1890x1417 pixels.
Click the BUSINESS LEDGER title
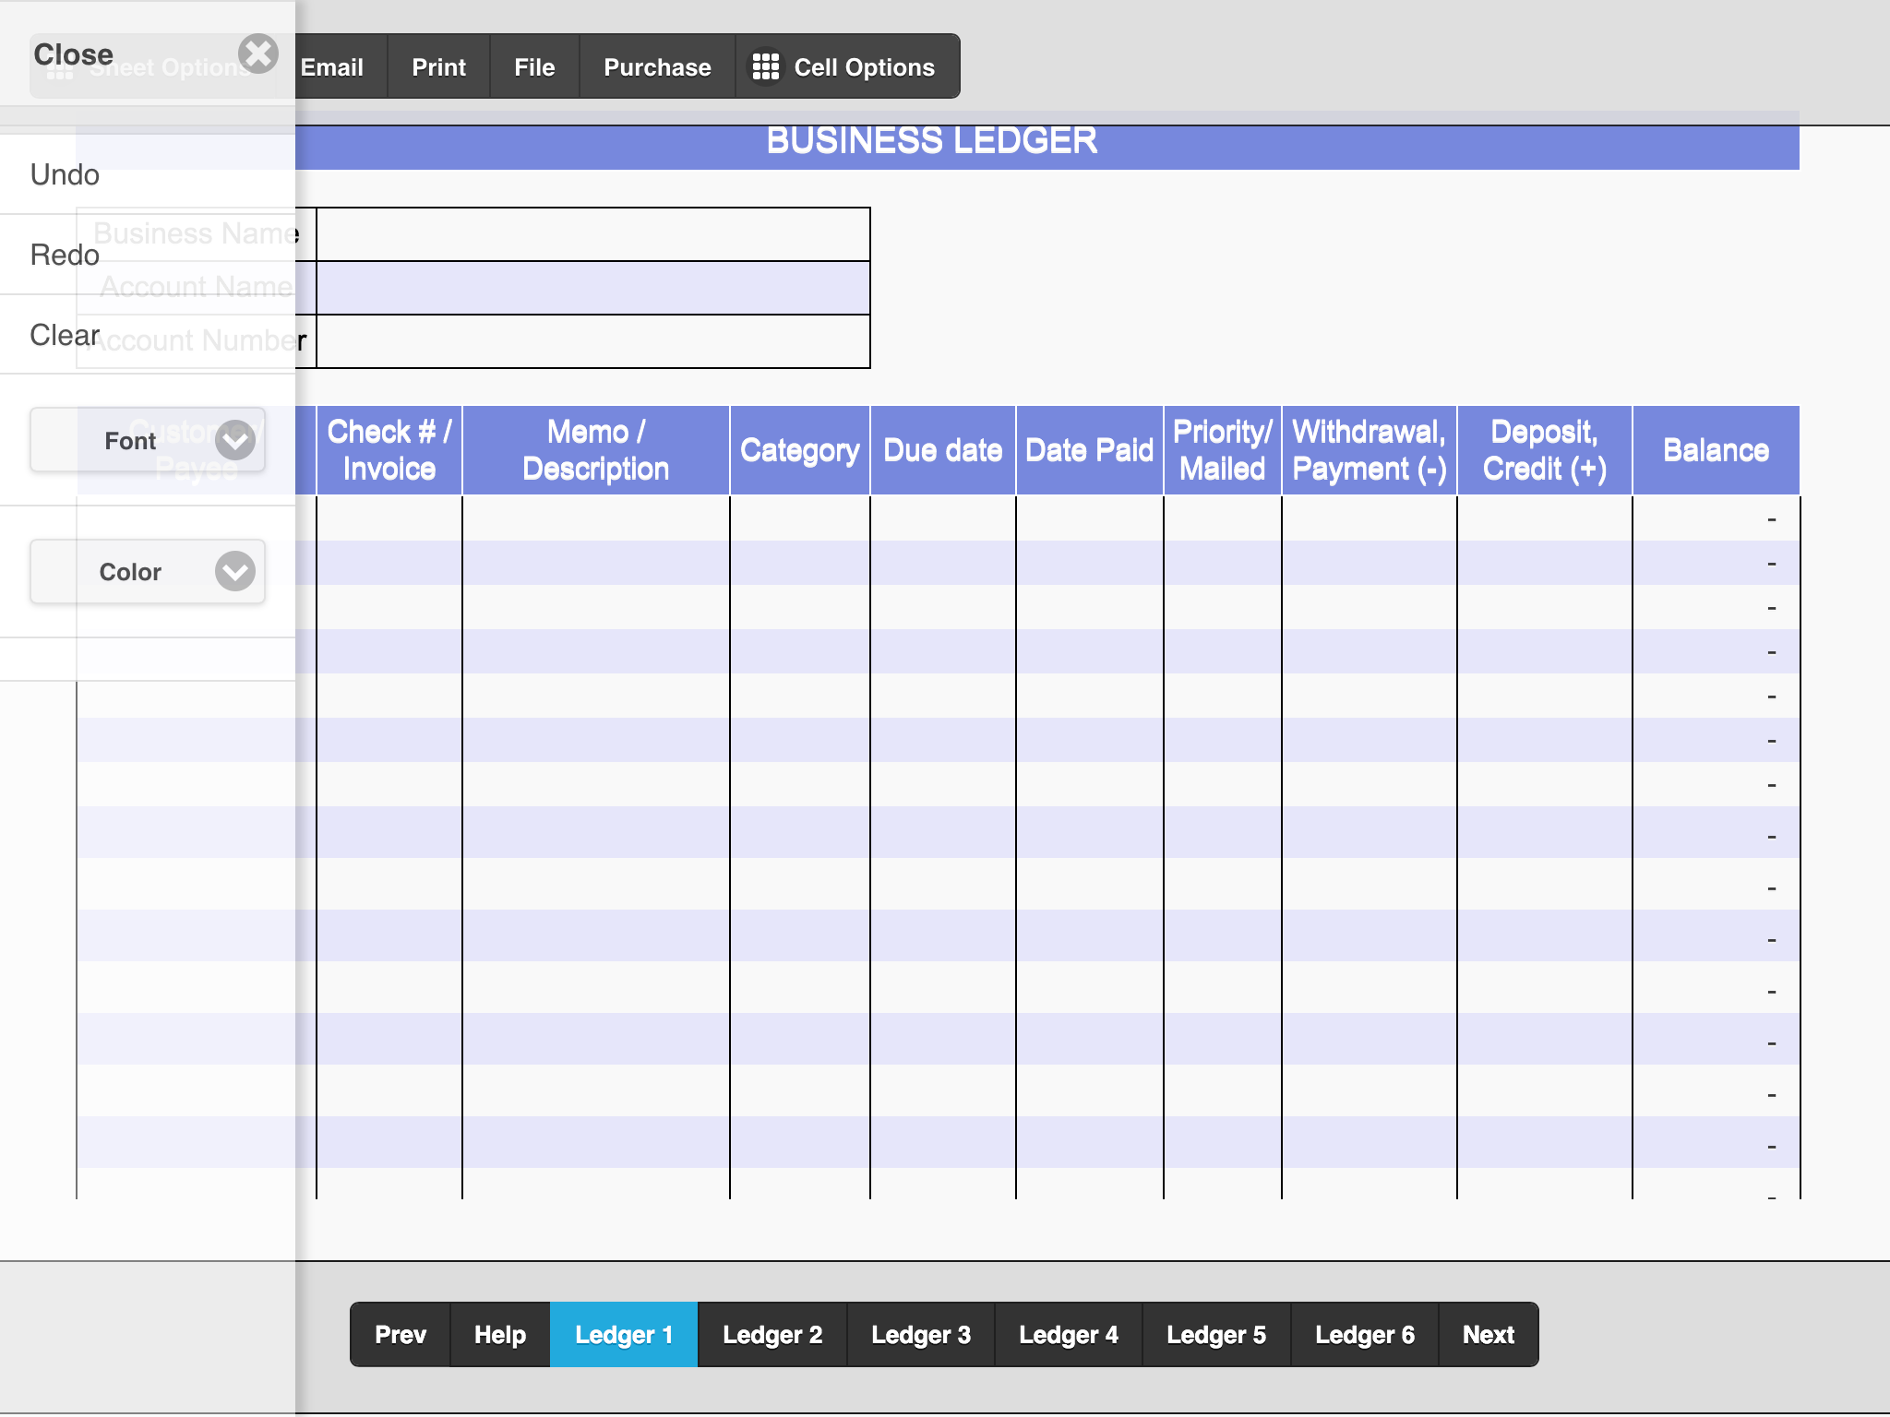click(x=932, y=141)
